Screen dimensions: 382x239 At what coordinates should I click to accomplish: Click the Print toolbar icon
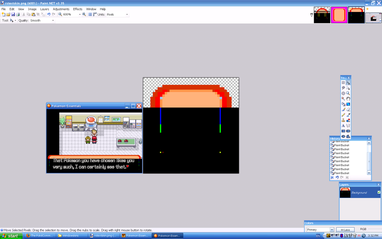(x=18, y=15)
